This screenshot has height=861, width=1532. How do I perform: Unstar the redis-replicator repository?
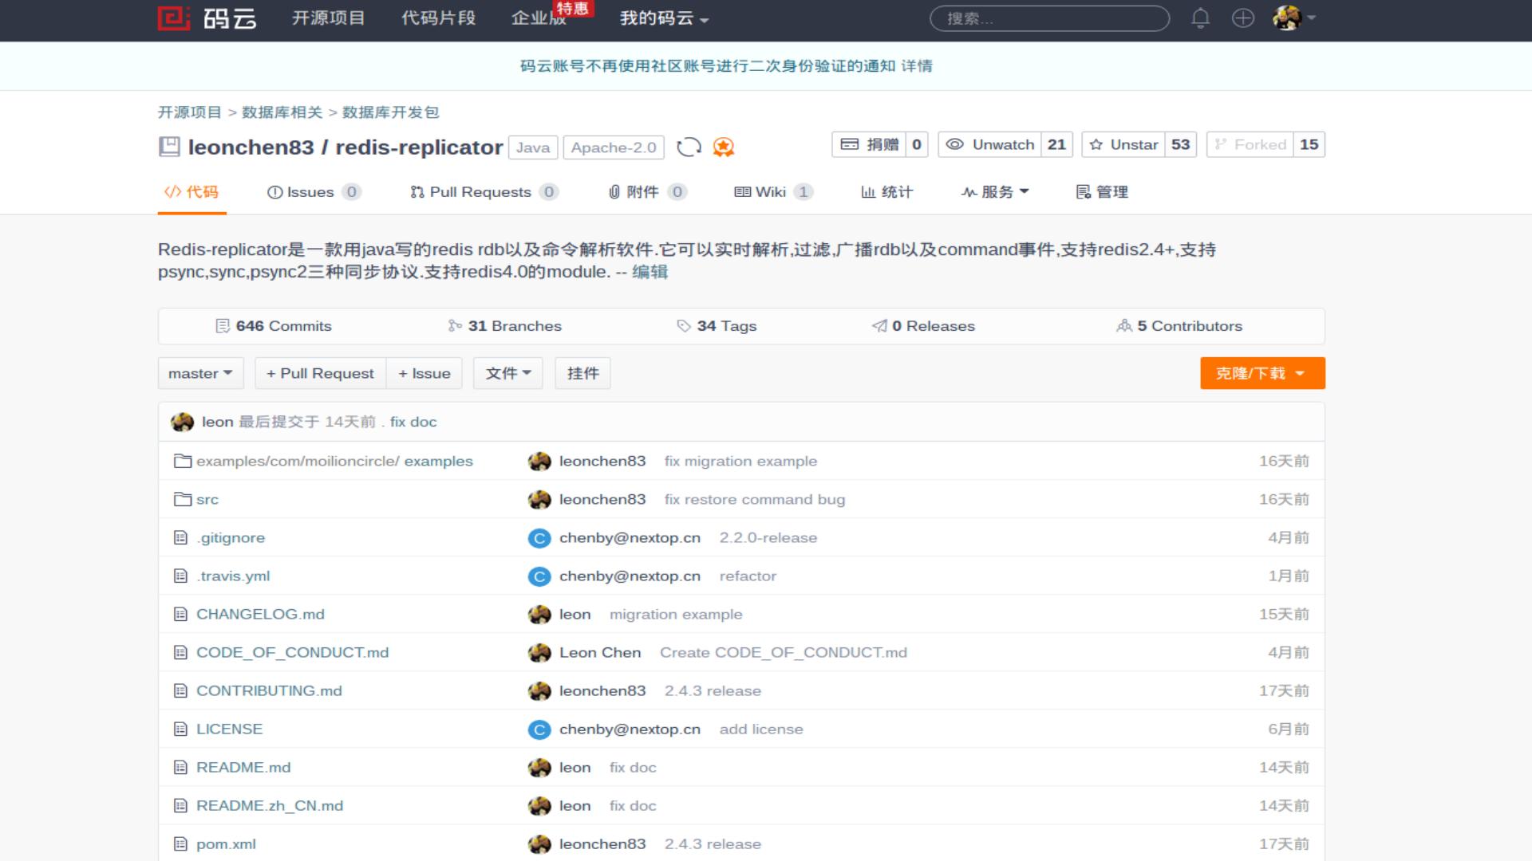pos(1123,144)
